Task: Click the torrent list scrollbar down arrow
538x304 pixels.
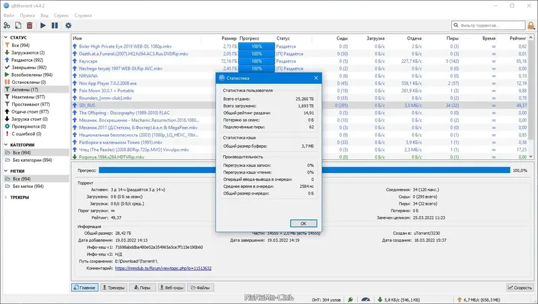Action: pos(531,156)
